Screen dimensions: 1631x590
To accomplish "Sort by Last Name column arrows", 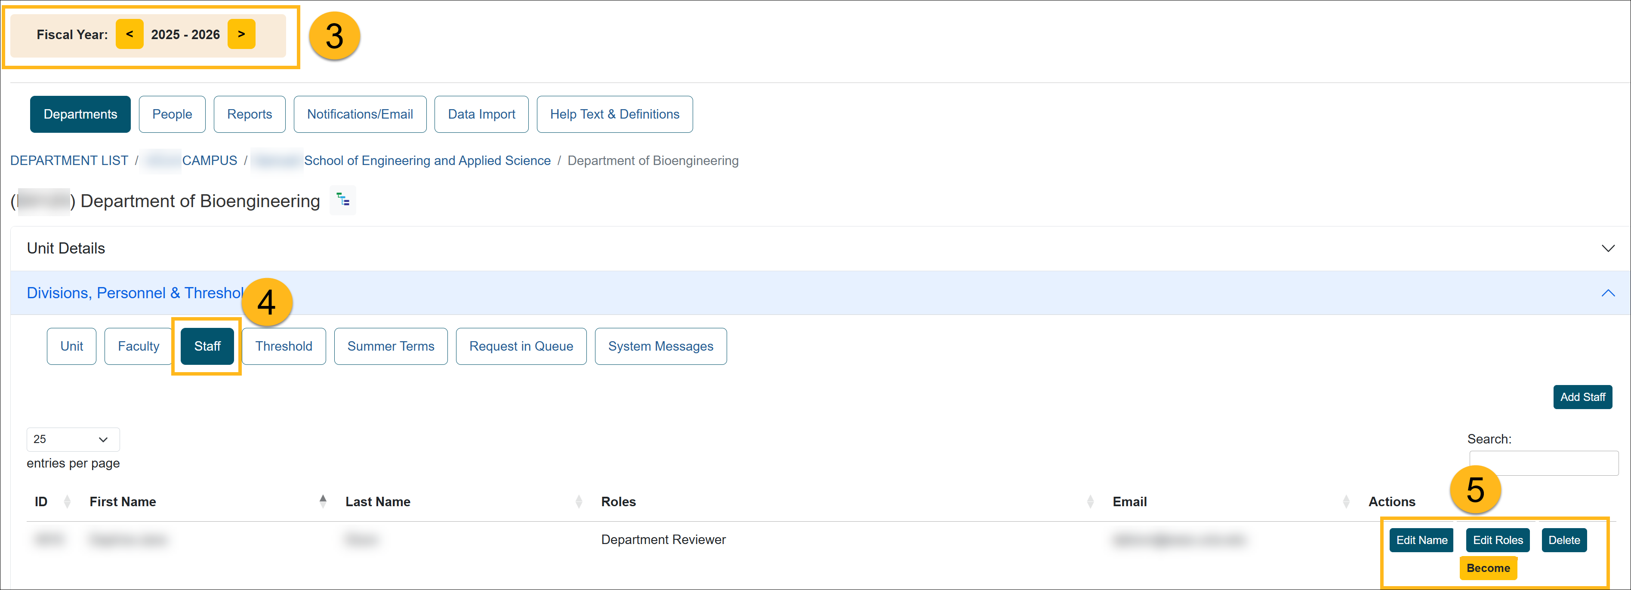I will [x=578, y=501].
